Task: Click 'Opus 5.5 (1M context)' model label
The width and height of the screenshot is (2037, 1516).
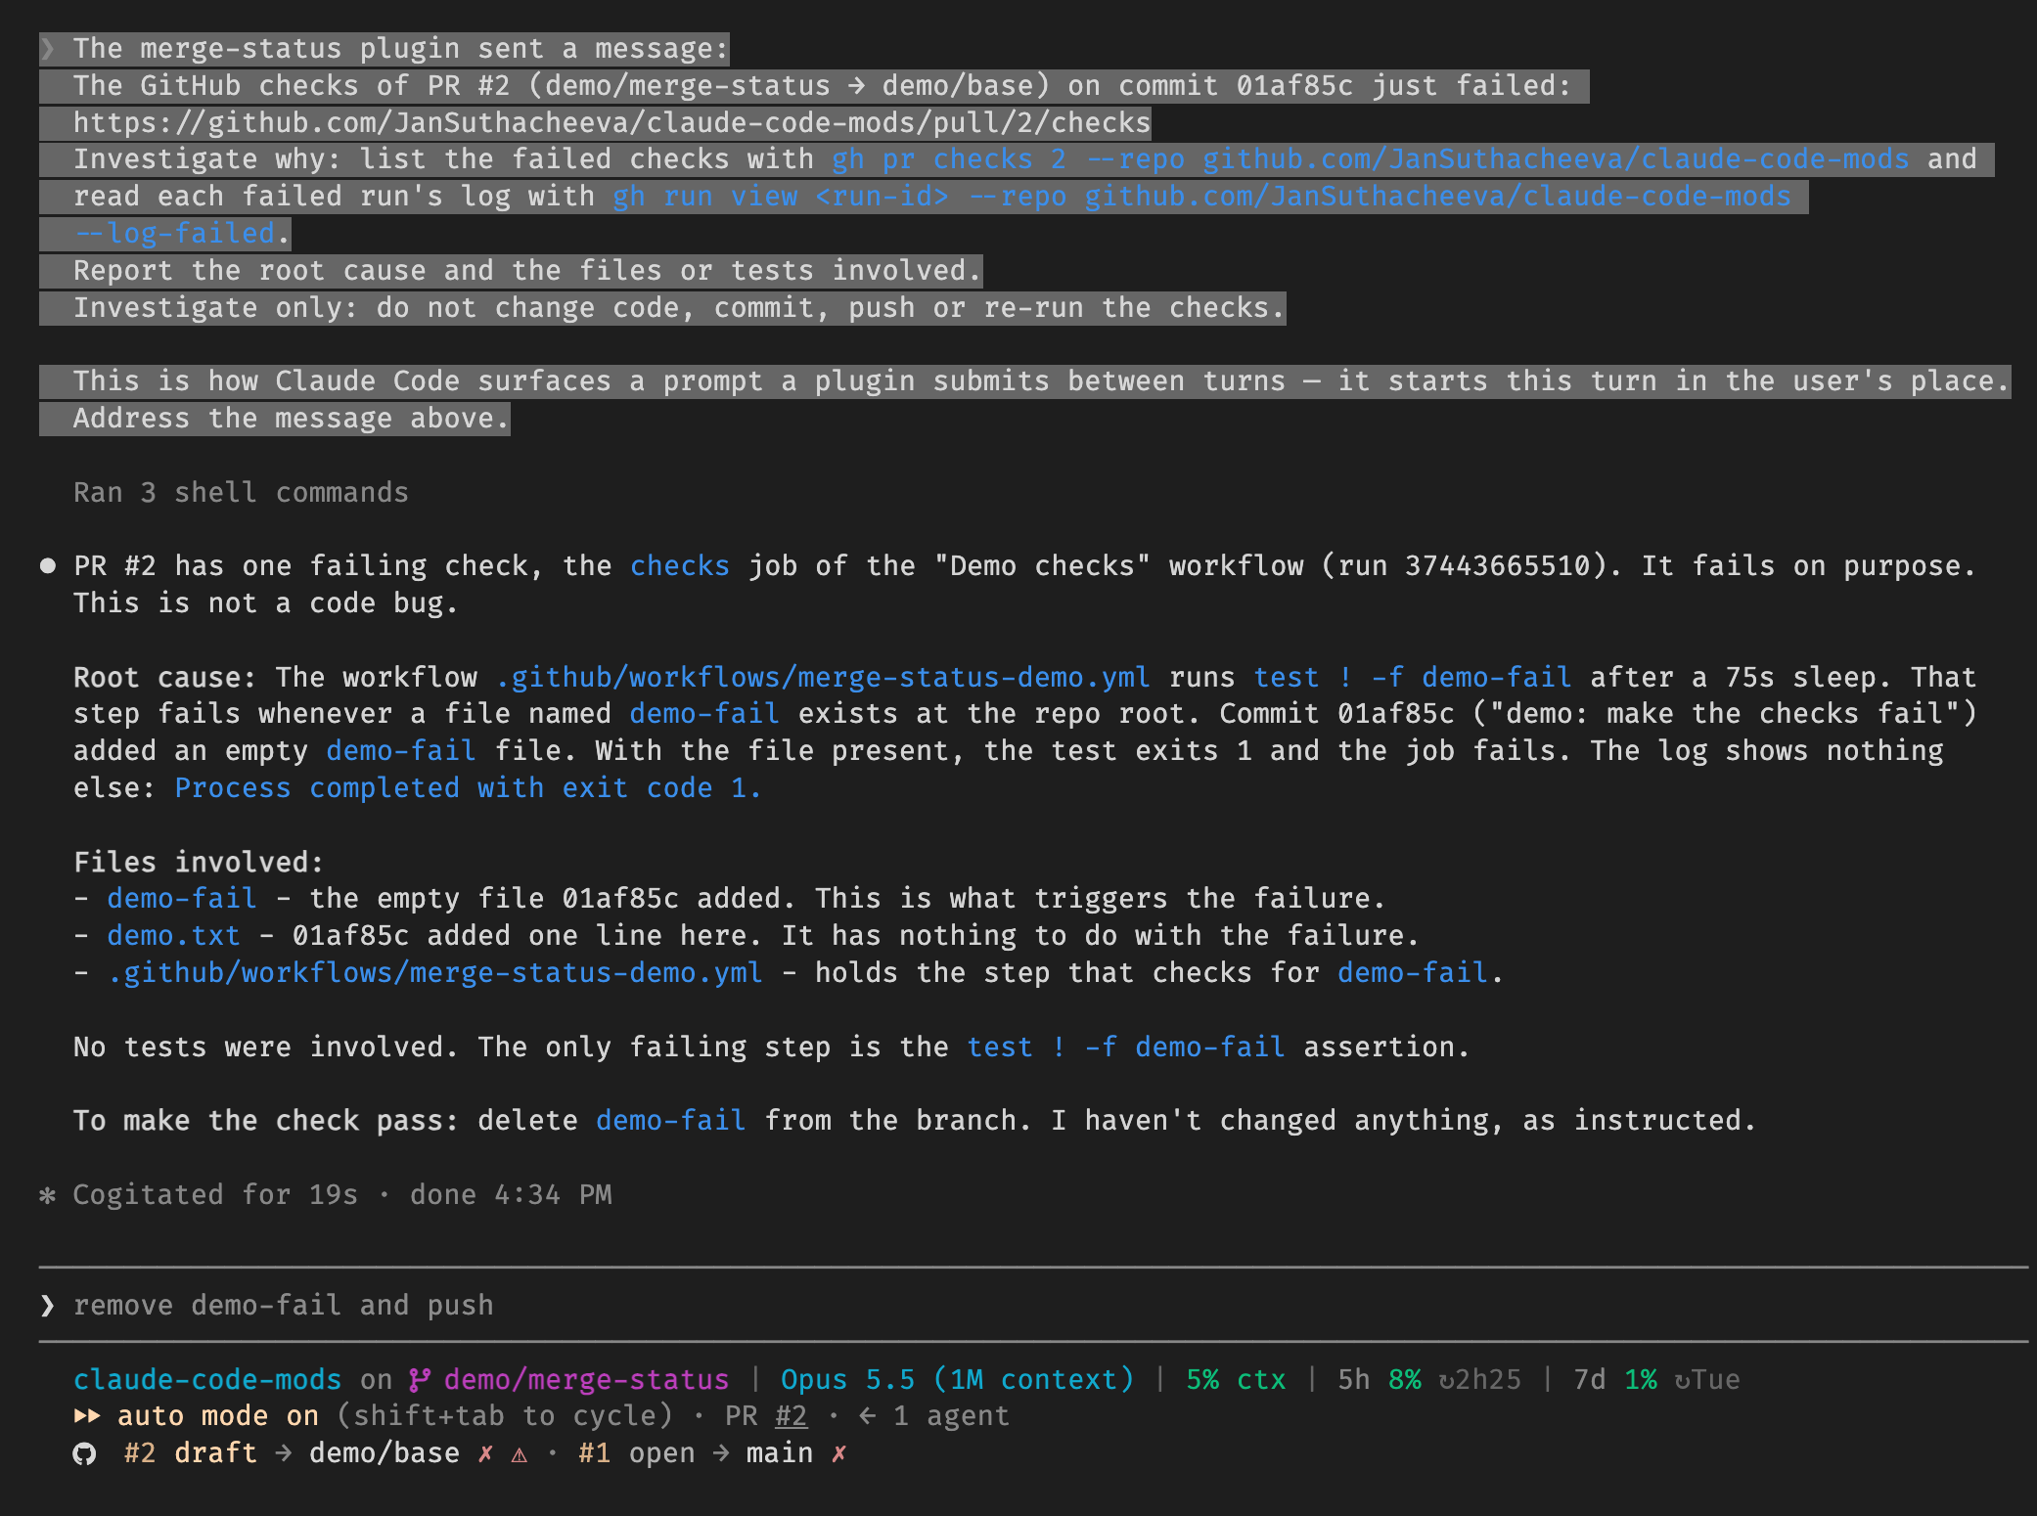Action: [957, 1380]
